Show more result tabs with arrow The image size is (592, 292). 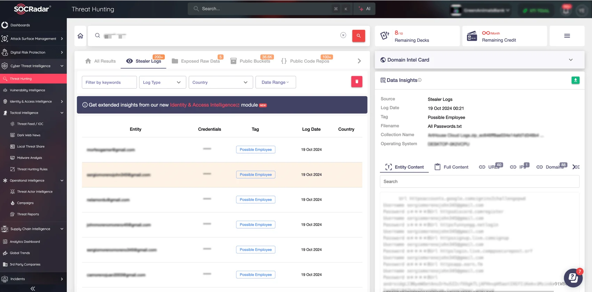point(359,61)
